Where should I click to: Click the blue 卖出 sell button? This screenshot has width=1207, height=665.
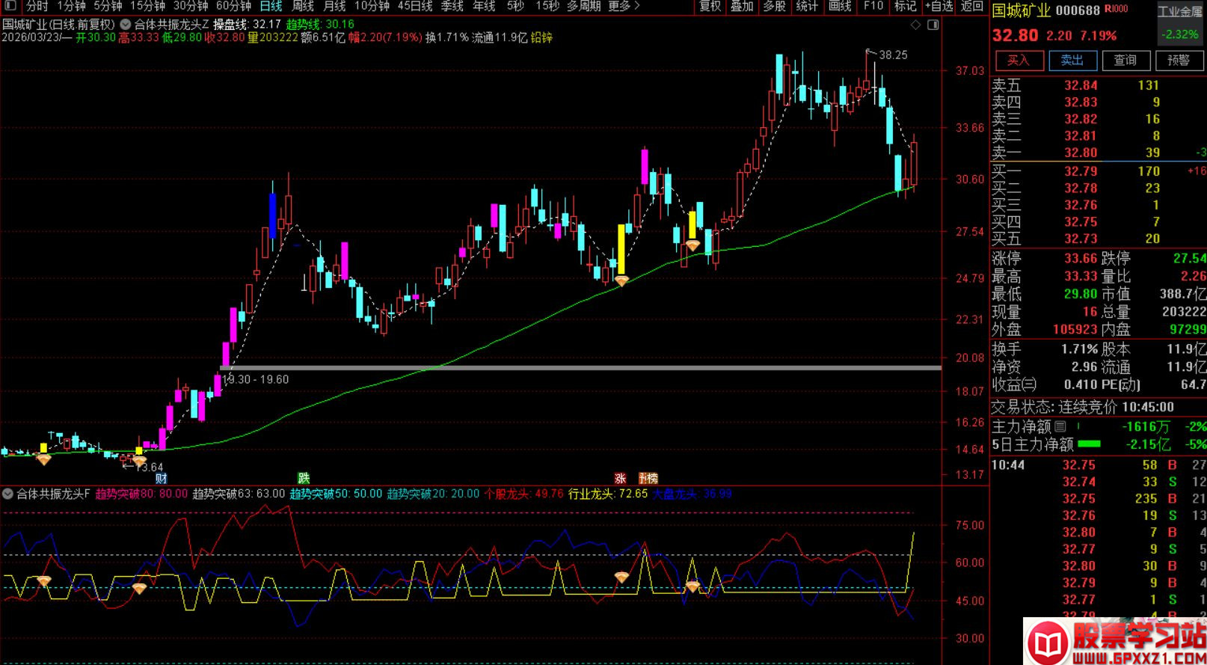(x=1072, y=60)
